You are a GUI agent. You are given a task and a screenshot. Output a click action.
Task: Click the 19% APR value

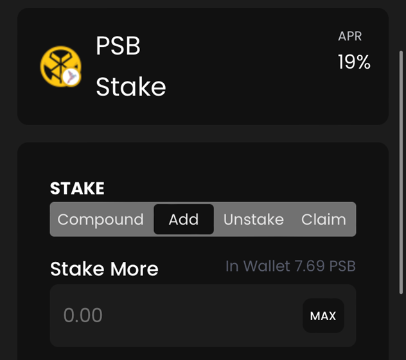tap(354, 62)
